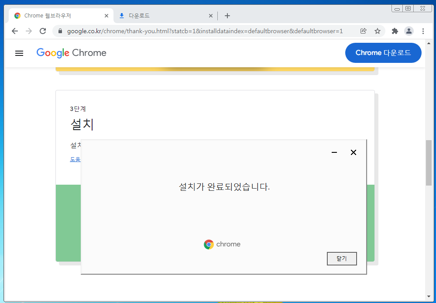Viewport: 436px width, 303px height.
Task: Open the hamburger menu on Google Chrome page
Action: (x=19, y=53)
